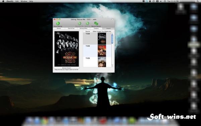Click the Done Editing checkmark icon
The image size is (201, 126).
coord(58,24)
